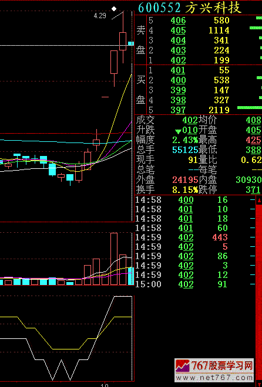Click the 15:00 trade row
The width and height of the screenshot is (262, 387).
point(195,284)
